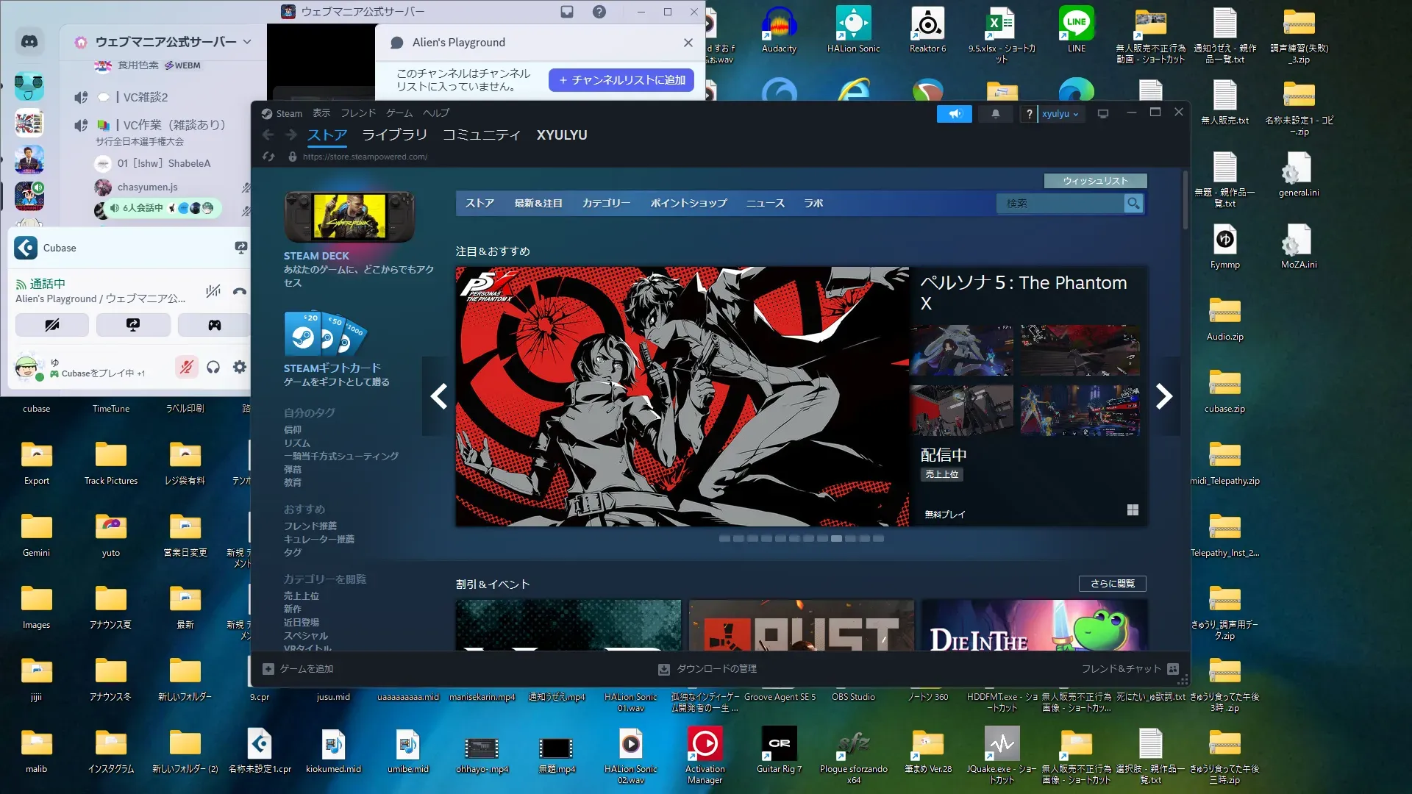Click Steam's announcements megaphone icon
Viewport: 1412px width, 794px height.
click(955, 114)
